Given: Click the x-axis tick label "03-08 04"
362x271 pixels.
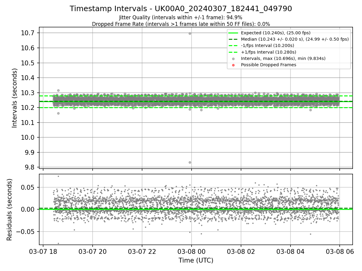Looking at the screenshot, I should [290, 251].
